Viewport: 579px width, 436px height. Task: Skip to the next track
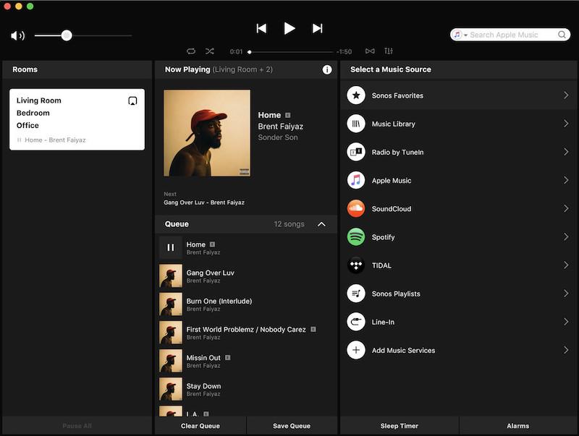click(x=317, y=28)
